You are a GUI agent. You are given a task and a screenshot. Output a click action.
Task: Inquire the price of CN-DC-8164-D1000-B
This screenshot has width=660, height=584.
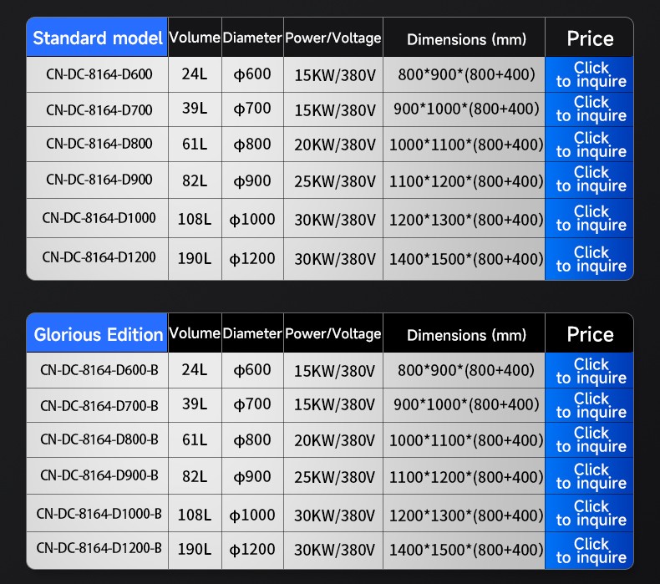point(589,513)
